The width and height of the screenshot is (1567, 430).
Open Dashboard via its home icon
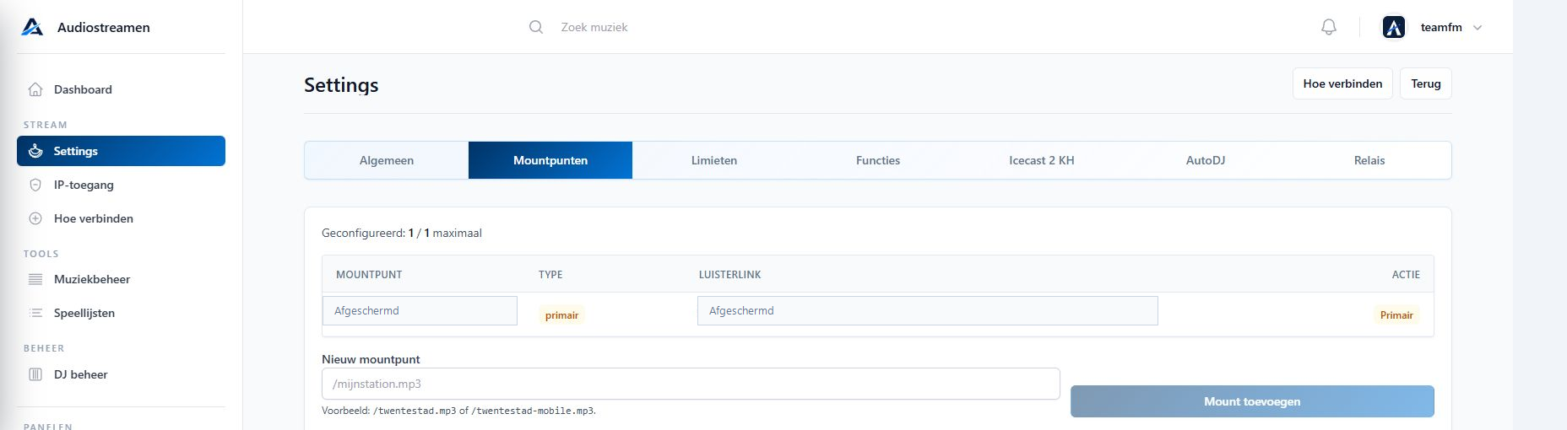point(35,89)
